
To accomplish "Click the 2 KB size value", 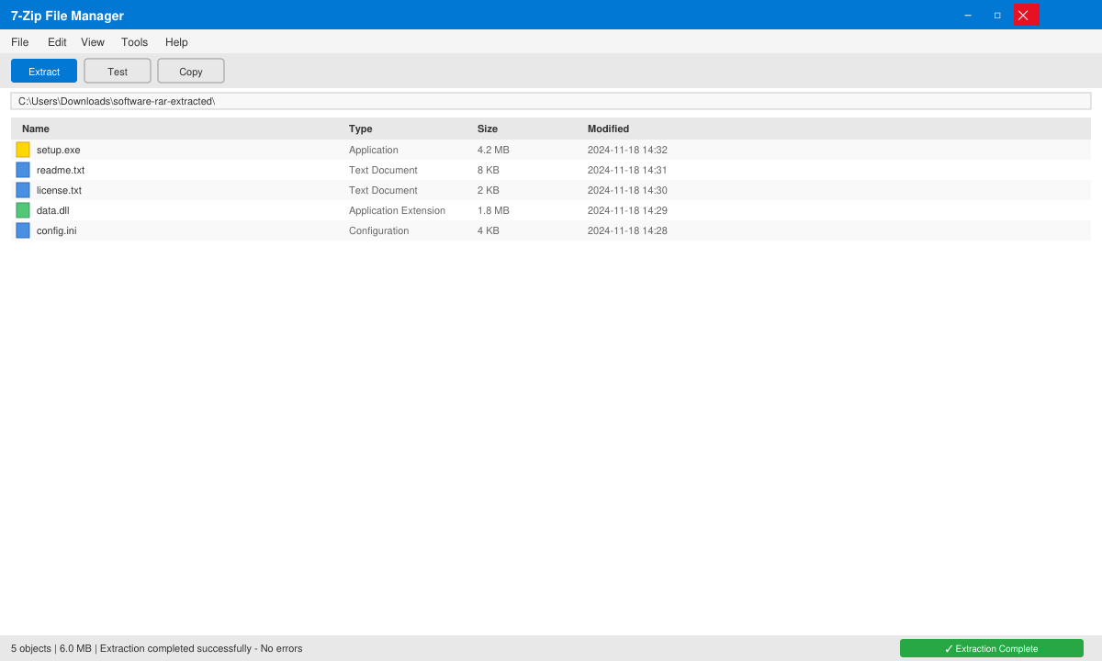I will click(x=489, y=190).
